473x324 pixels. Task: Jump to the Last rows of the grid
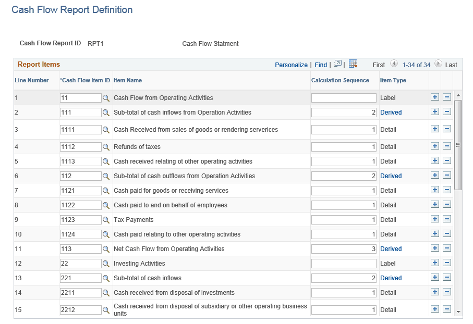[x=452, y=64]
